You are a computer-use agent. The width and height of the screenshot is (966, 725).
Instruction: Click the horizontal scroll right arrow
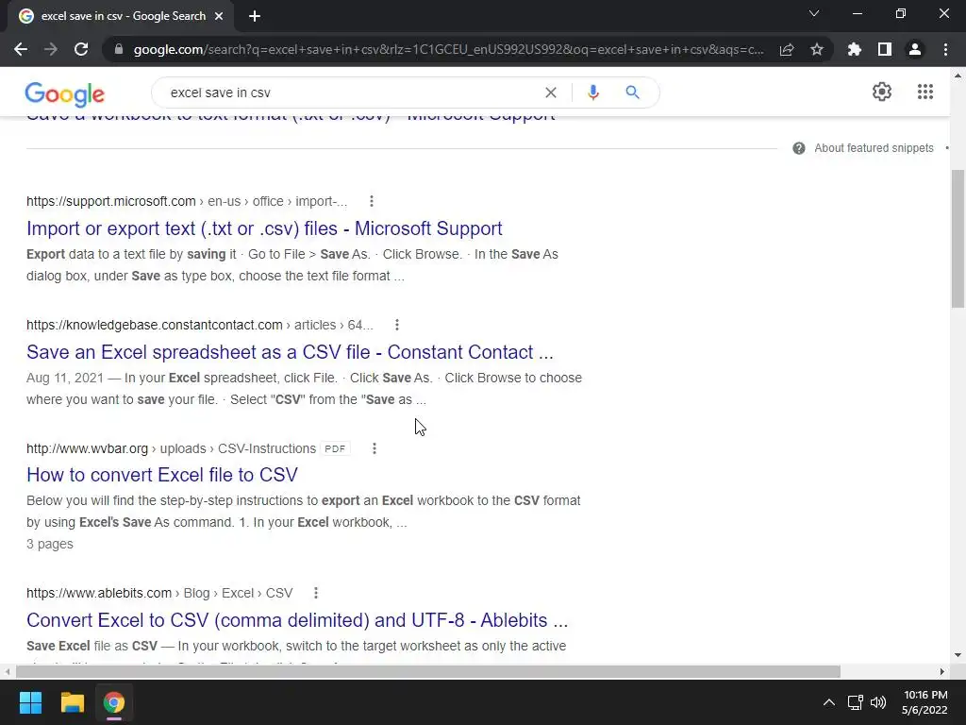point(941,671)
